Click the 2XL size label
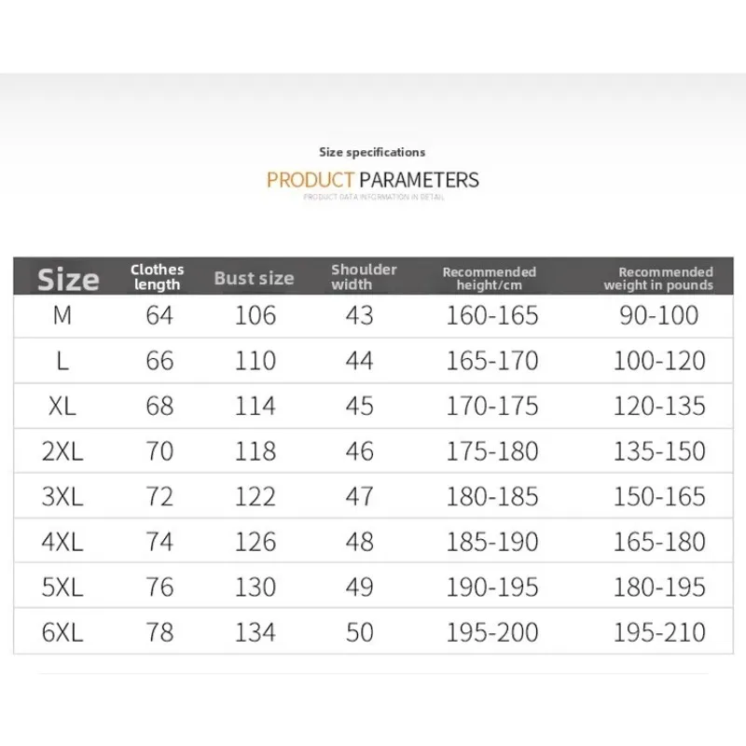 [62, 451]
